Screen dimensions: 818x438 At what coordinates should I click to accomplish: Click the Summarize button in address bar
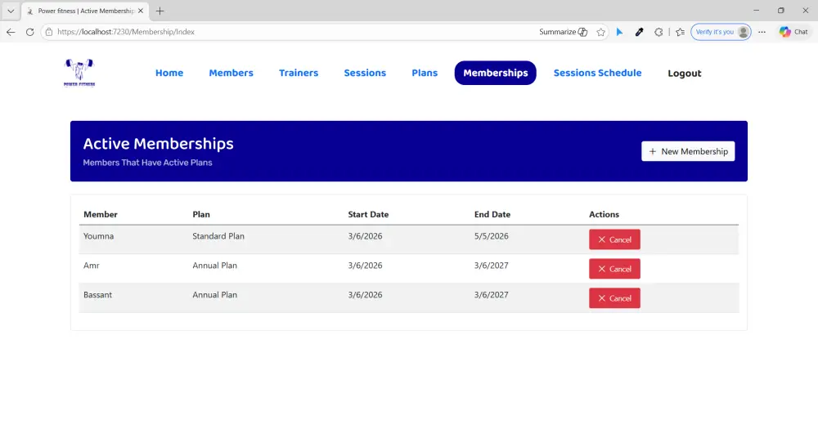[564, 32]
